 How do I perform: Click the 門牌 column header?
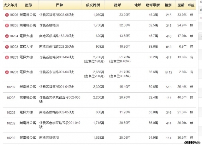(60, 5)
